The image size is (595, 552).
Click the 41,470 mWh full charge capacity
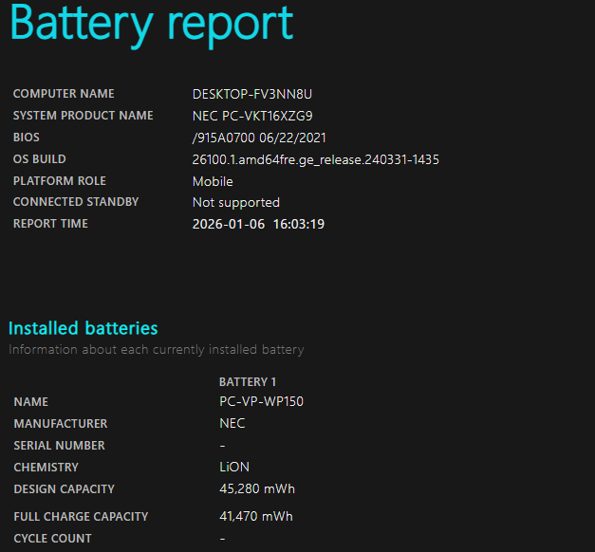pyautogui.click(x=256, y=517)
